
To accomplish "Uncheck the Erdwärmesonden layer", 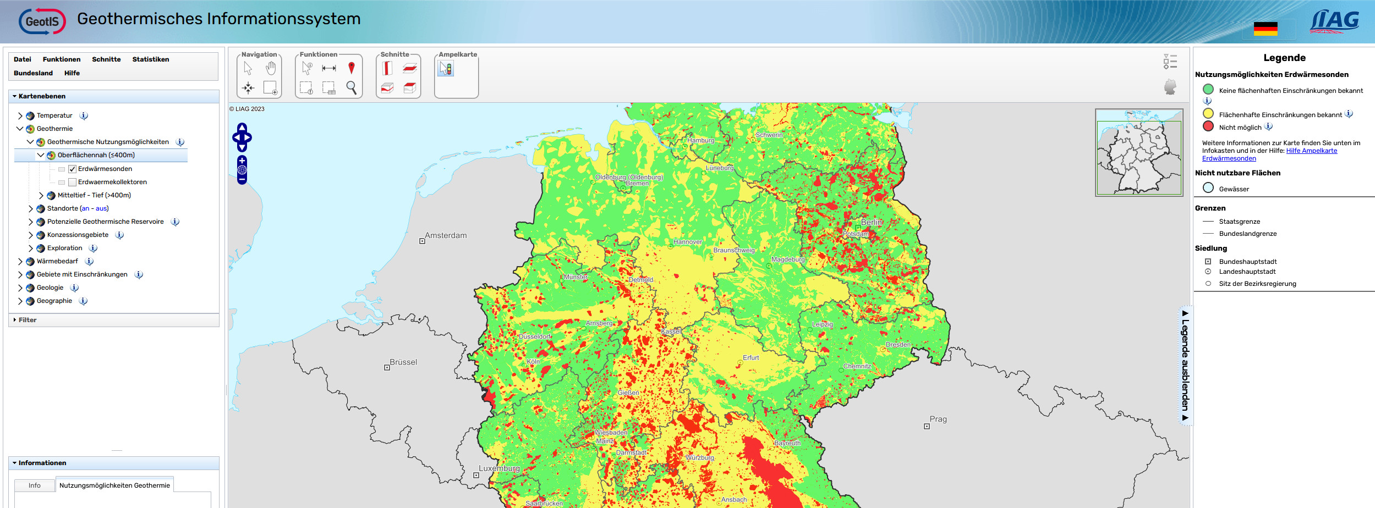I will [x=72, y=169].
